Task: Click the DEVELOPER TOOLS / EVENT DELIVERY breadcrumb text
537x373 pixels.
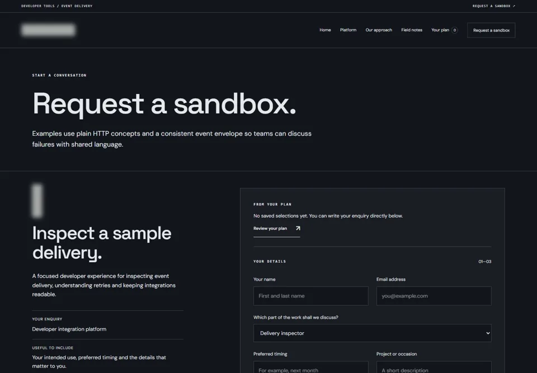Action: point(57,6)
